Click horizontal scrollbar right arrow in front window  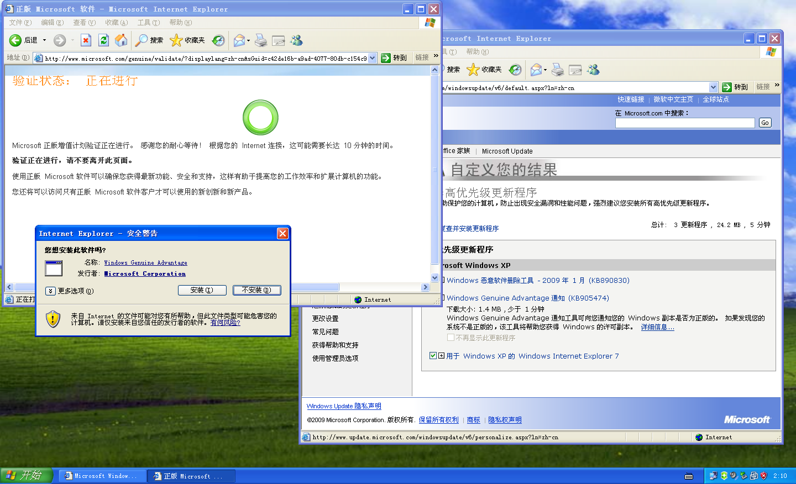tap(425, 287)
